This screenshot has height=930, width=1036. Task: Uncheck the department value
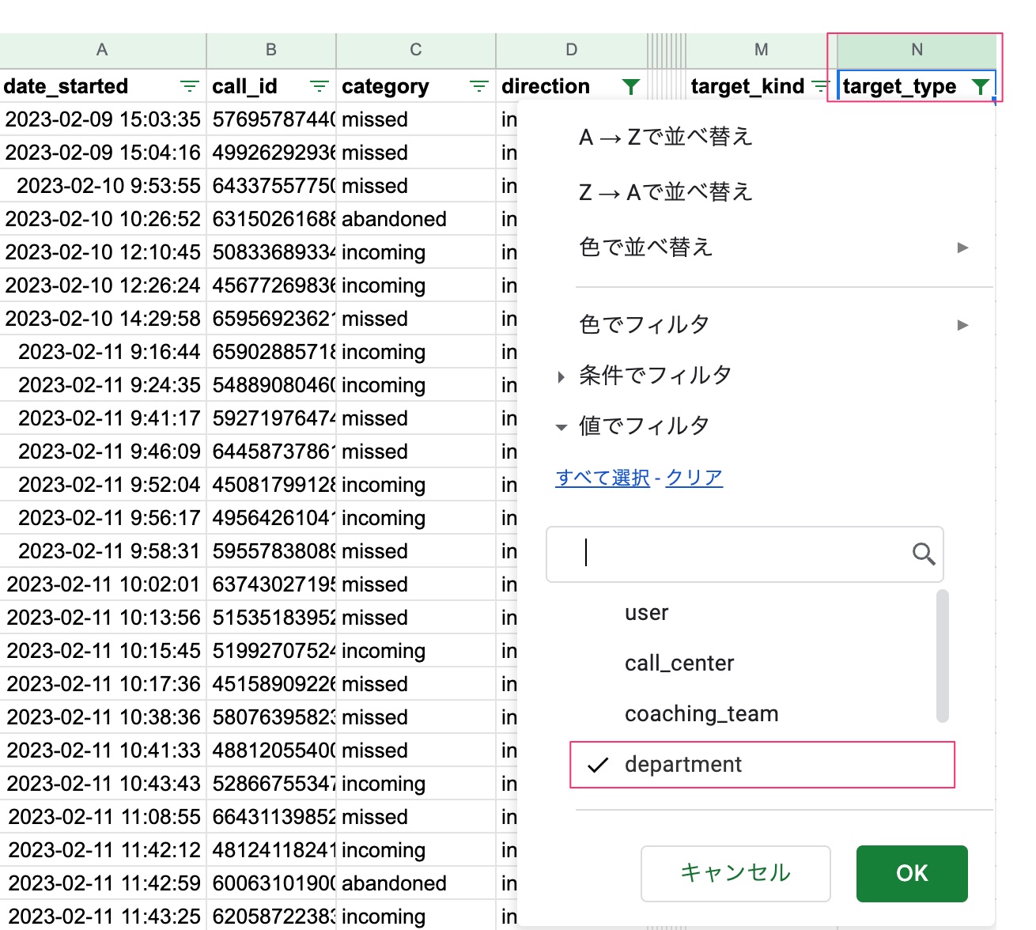(762, 765)
